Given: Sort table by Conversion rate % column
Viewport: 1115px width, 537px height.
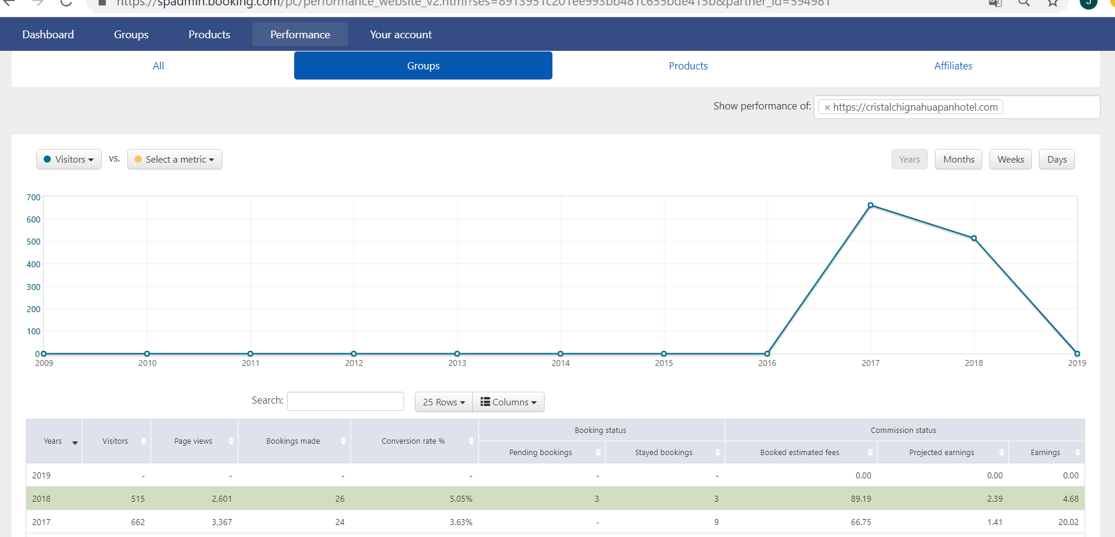Looking at the screenshot, I should (414, 441).
